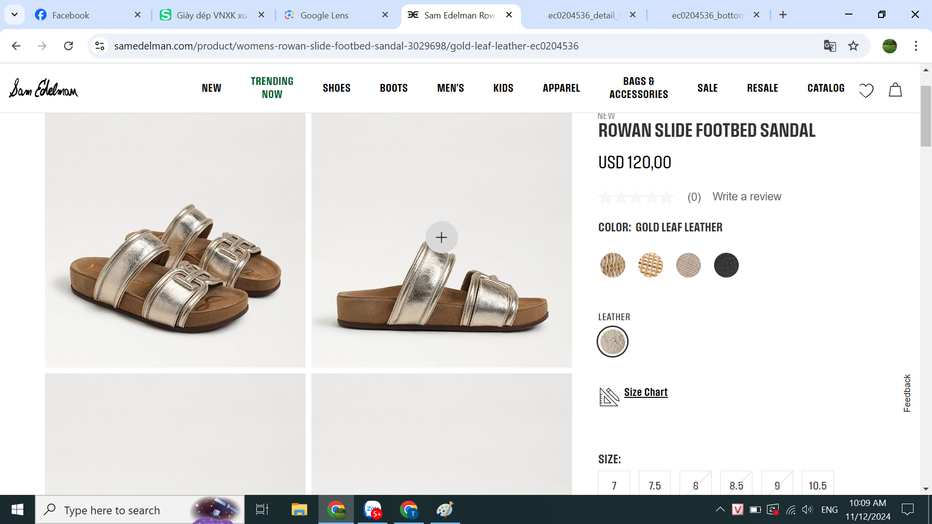
Task: Click the Google Translate icon in address bar
Action: pos(830,46)
